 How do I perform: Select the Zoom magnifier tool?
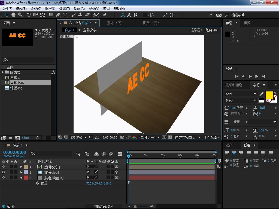point(20,15)
